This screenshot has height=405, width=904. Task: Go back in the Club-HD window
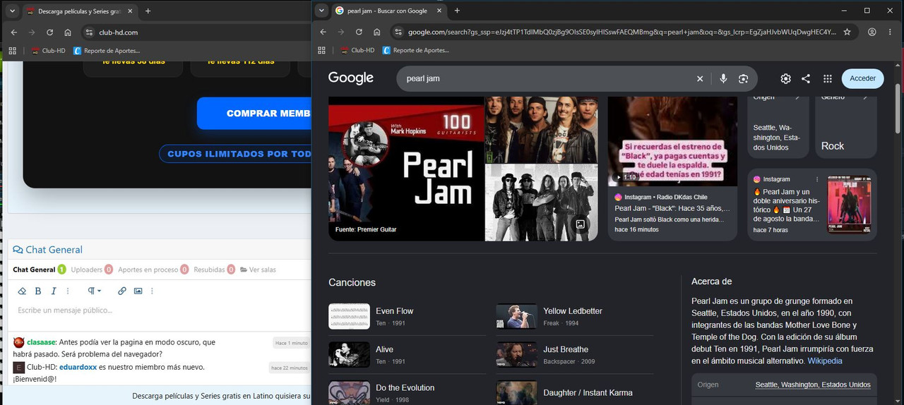click(13, 32)
